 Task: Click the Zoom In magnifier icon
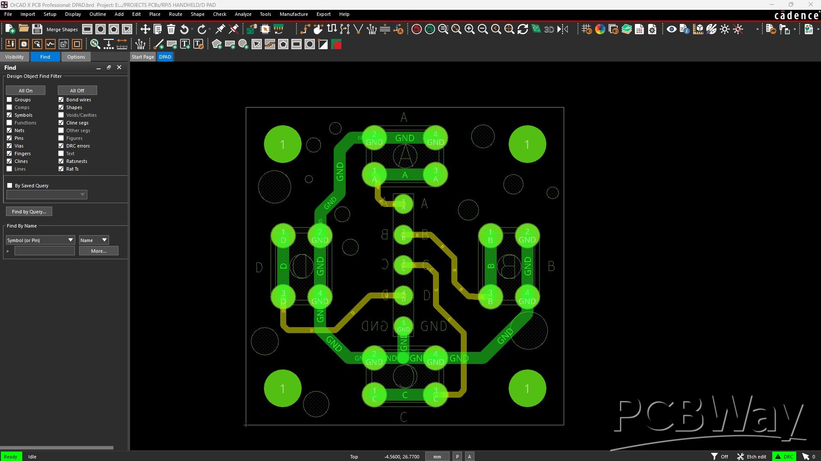[469, 29]
